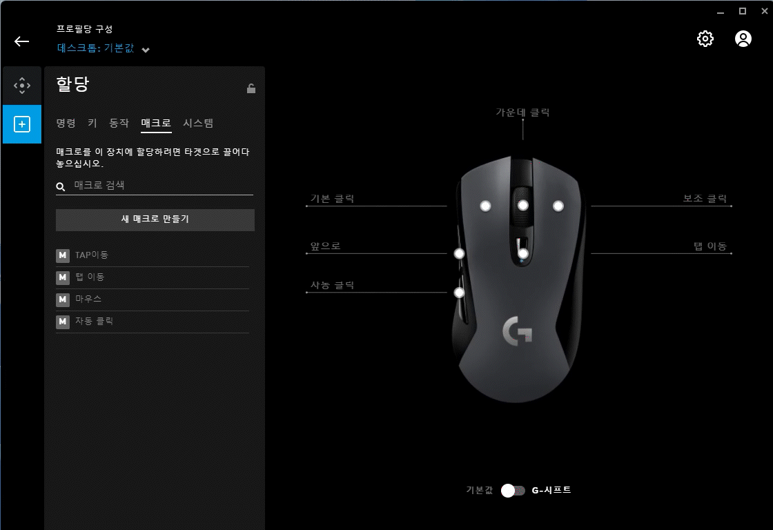The height and width of the screenshot is (530, 773).
Task: Click the 기본 클릭 assignment label
Action: pyautogui.click(x=332, y=199)
